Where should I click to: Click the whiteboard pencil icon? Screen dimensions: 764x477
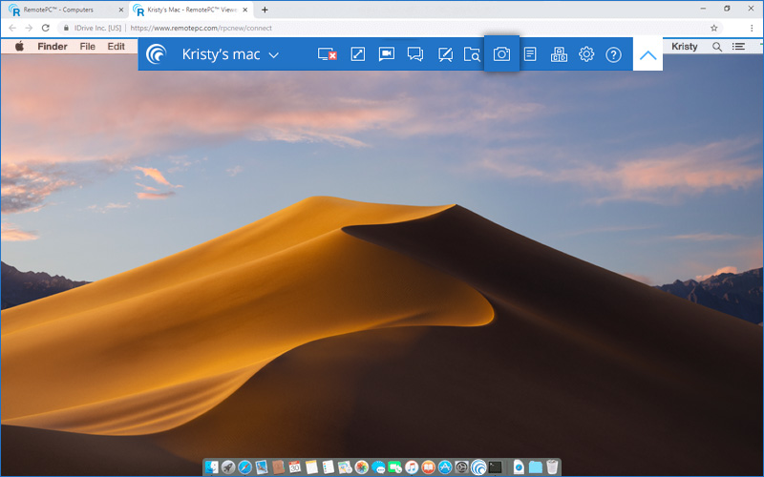tap(444, 54)
